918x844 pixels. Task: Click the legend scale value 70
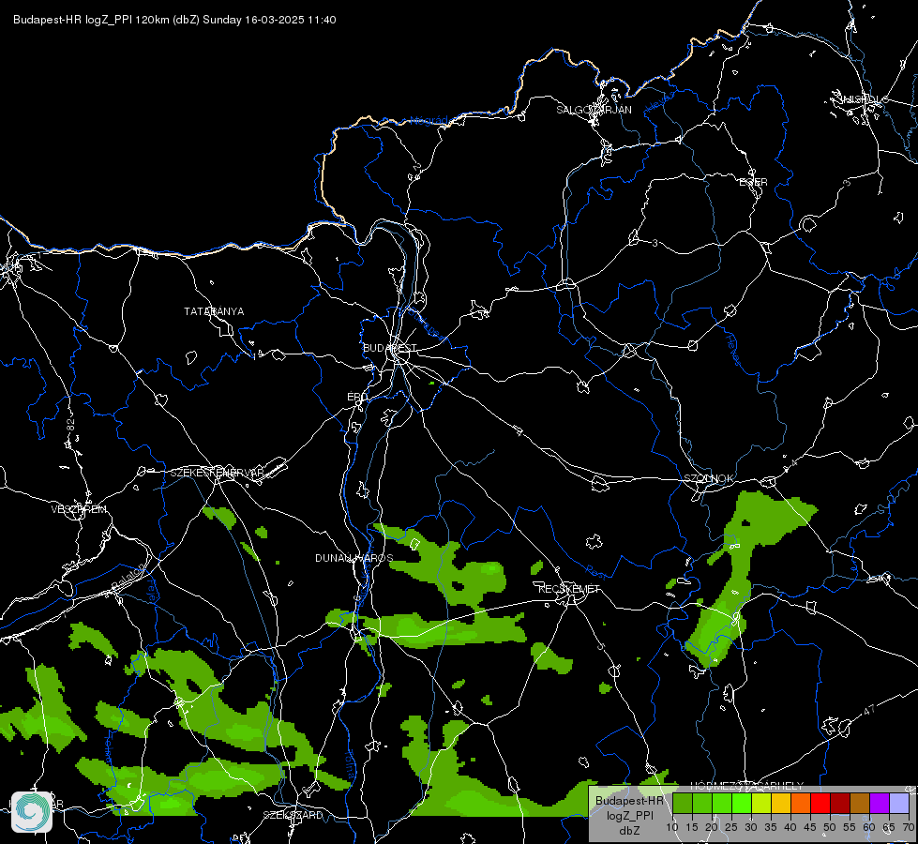tap(909, 828)
